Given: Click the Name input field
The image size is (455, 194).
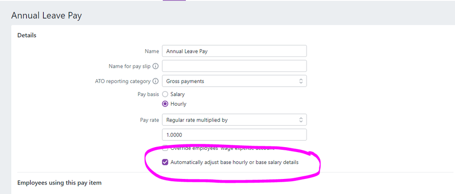Looking at the screenshot, I should 234,51.
